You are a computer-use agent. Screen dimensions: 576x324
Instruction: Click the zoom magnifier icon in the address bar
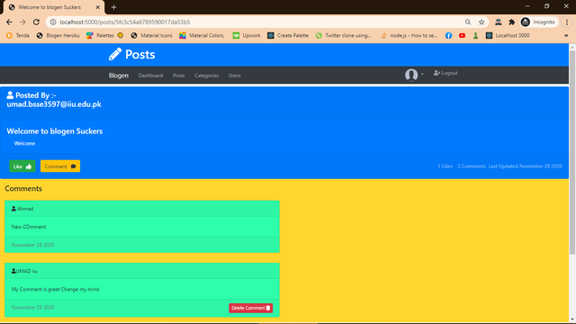468,22
